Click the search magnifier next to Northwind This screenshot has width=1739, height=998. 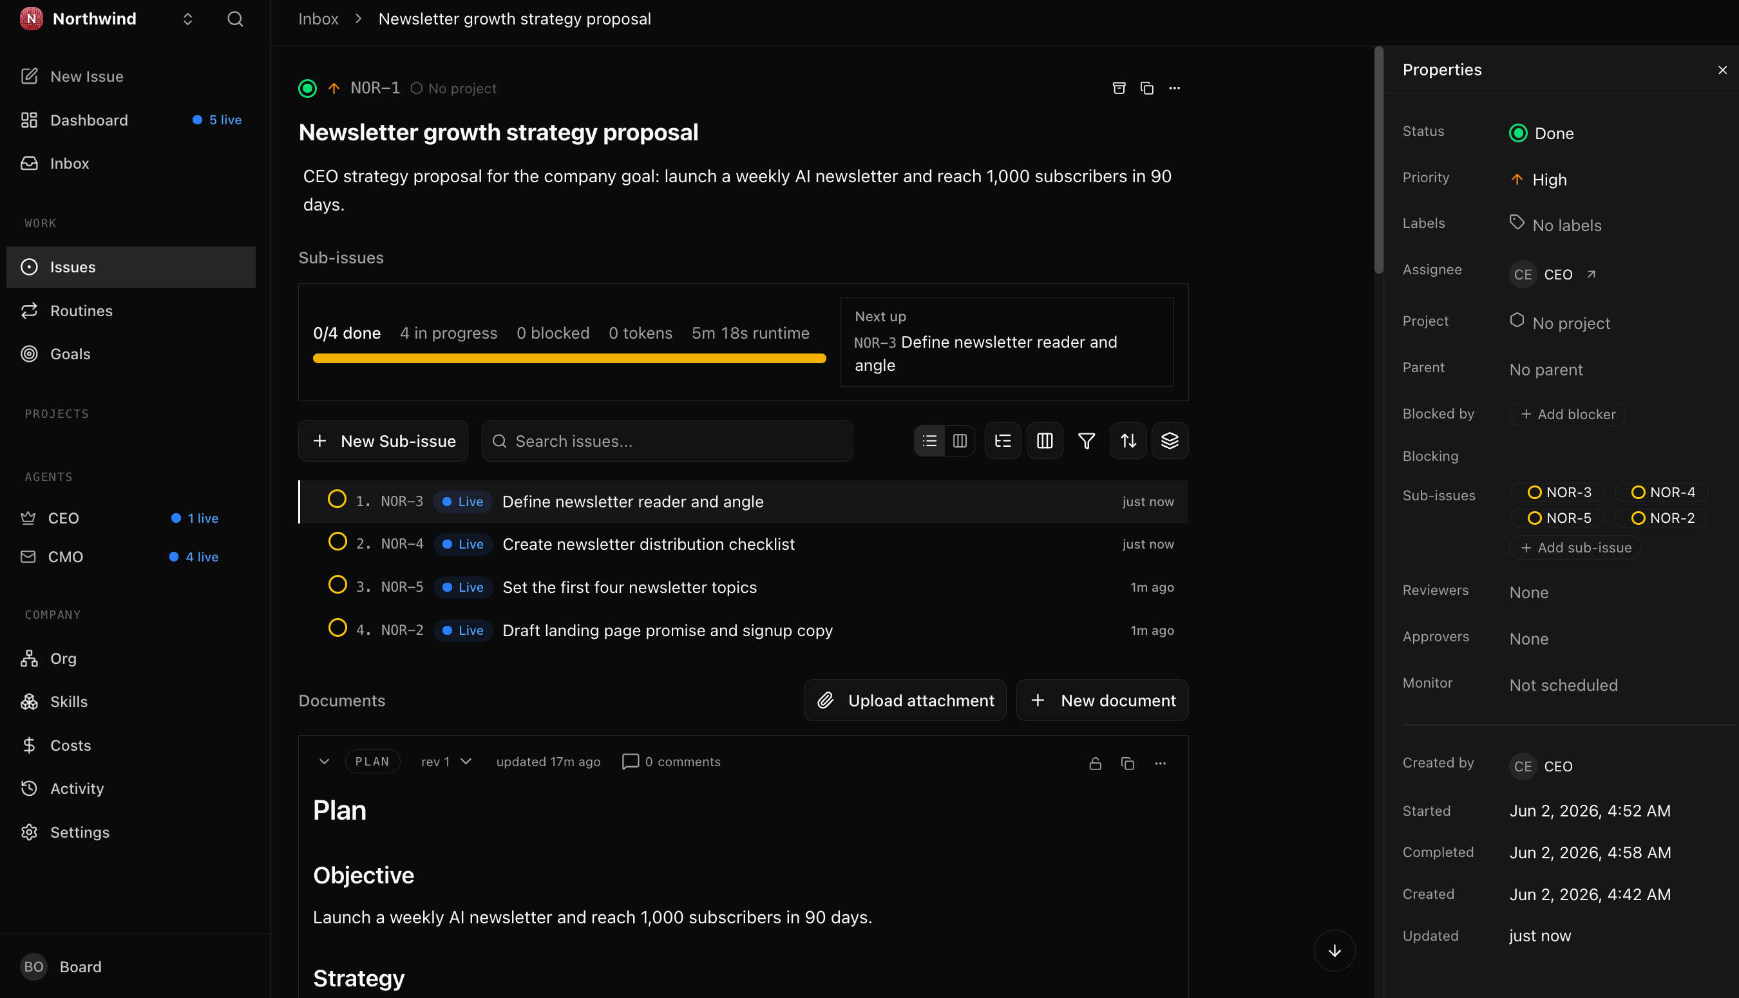(235, 19)
